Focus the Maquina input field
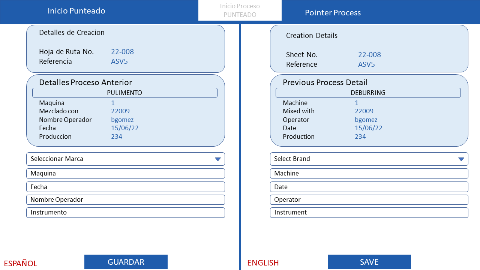 click(126, 174)
